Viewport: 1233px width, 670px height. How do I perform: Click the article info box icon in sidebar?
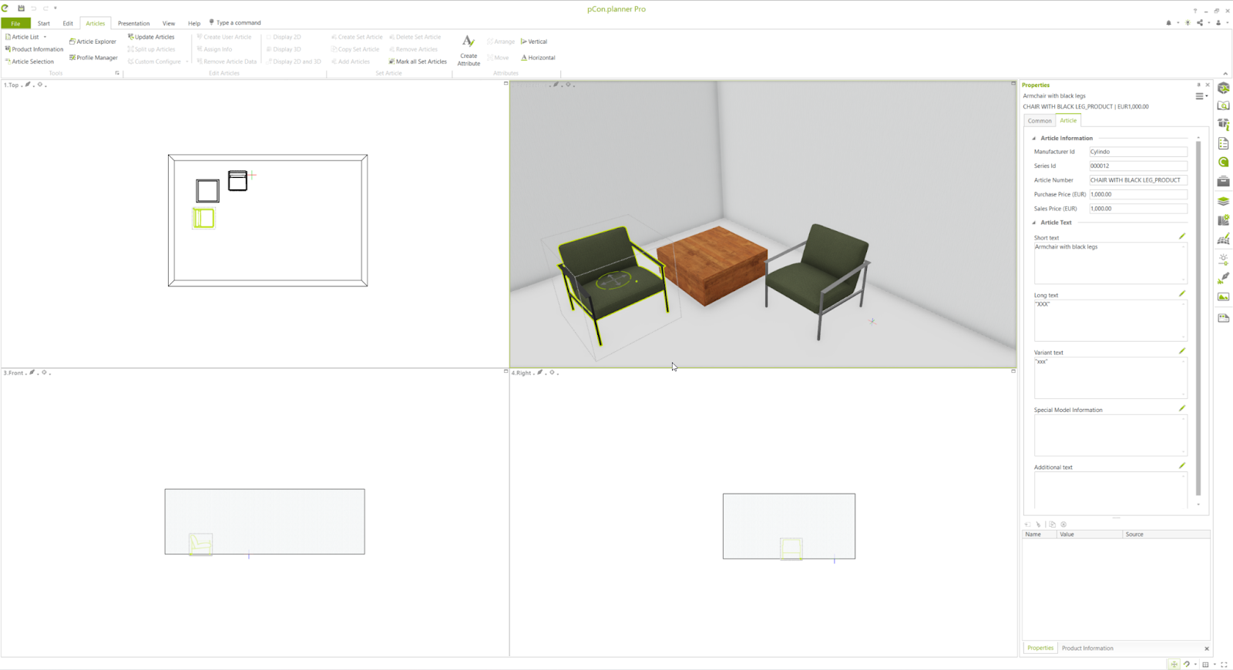[1223, 124]
